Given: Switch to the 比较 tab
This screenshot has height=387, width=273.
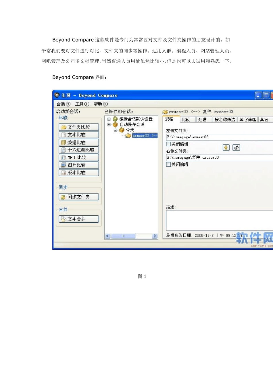Looking at the screenshot, I should pyautogui.click(x=188, y=119).
